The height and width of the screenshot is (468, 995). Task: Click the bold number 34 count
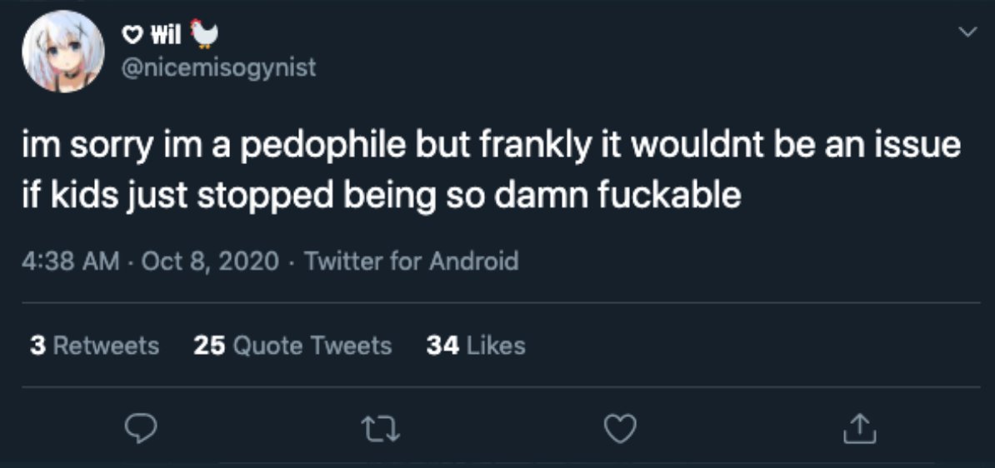point(442,345)
